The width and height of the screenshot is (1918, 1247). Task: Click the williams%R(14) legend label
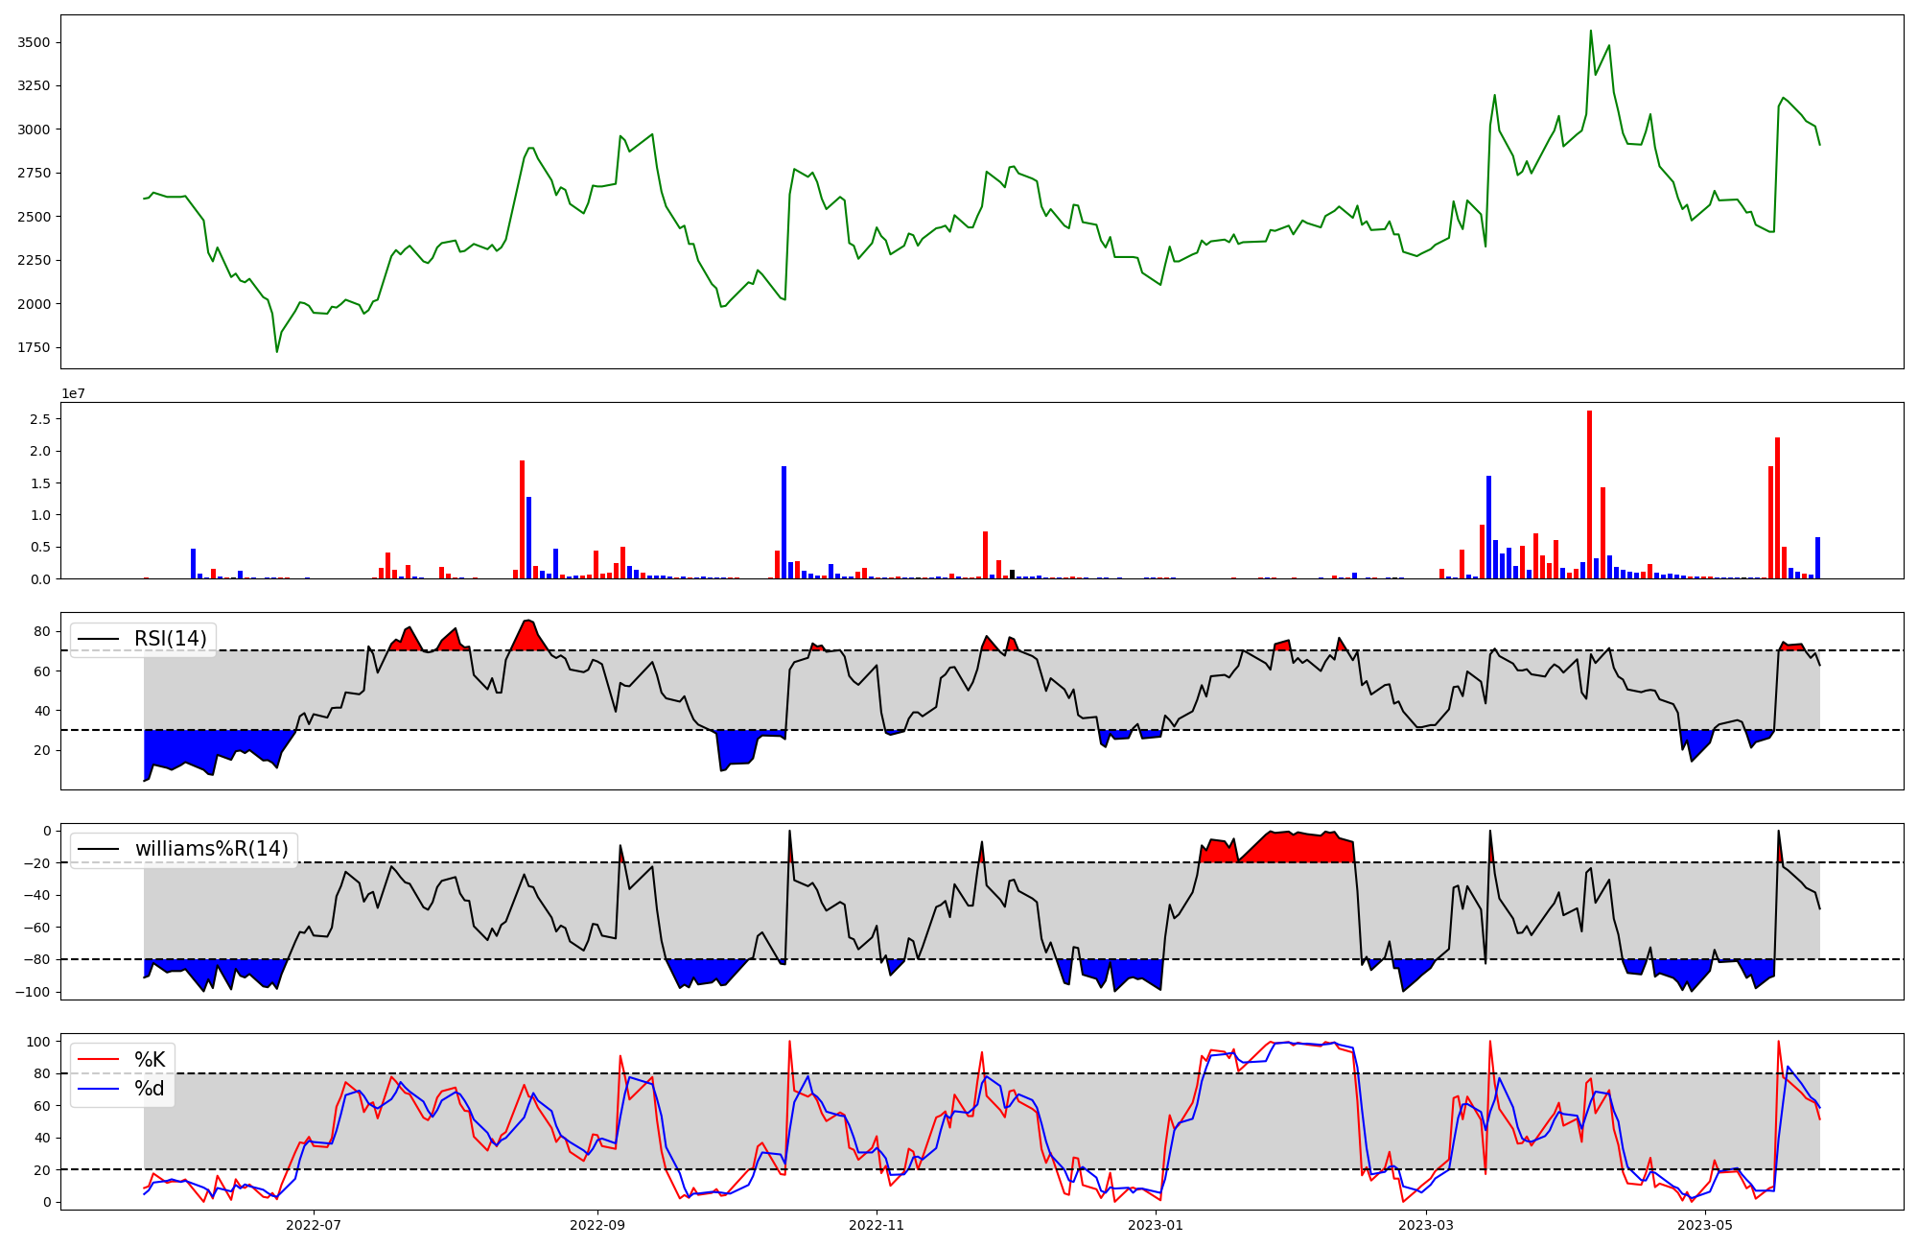tap(211, 849)
